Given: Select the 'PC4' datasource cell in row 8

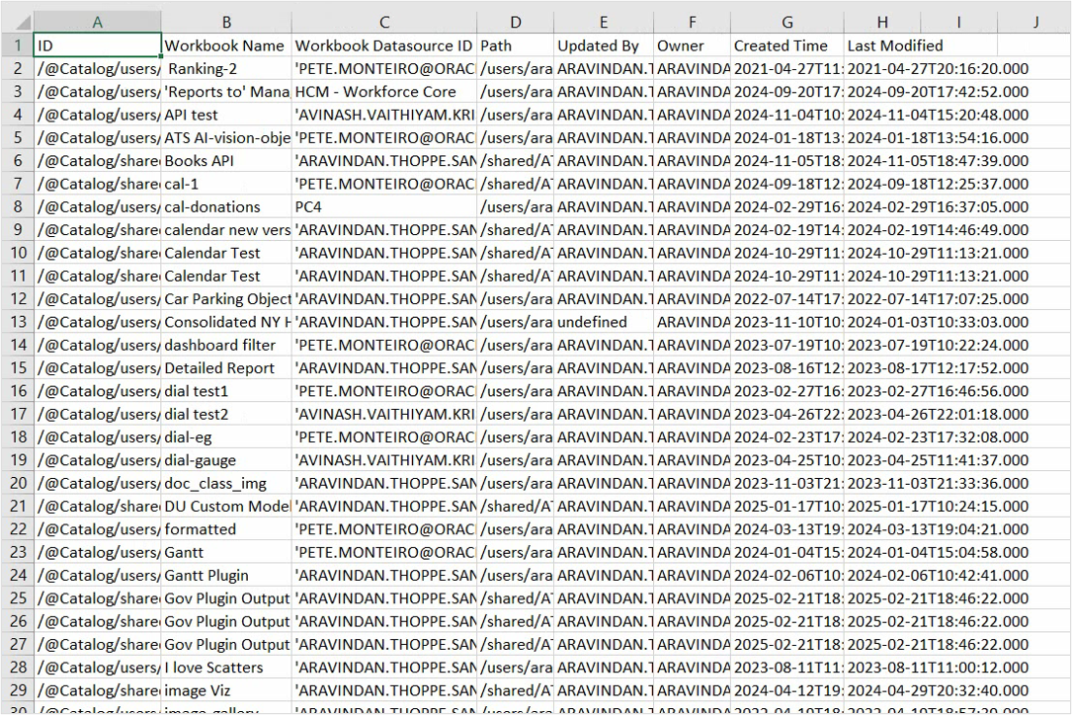Looking at the screenshot, I should click(x=383, y=206).
